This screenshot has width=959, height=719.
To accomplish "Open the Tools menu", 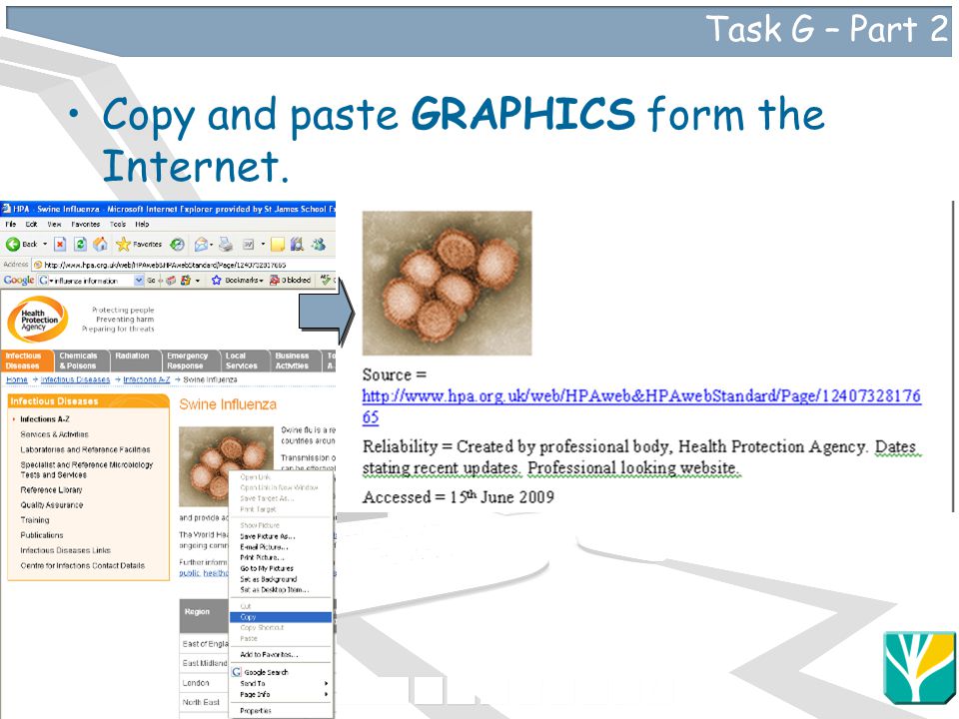I will [118, 225].
